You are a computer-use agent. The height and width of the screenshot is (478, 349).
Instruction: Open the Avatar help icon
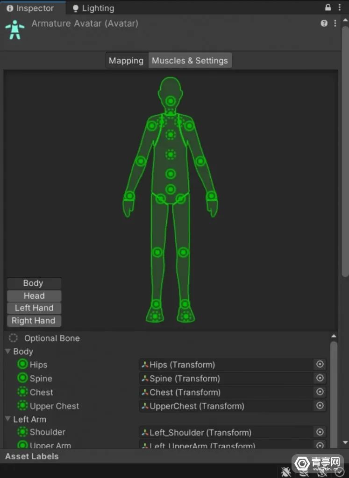pos(324,23)
